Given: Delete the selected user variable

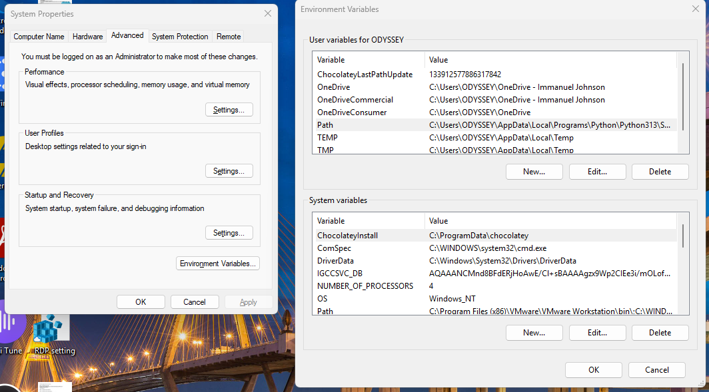Looking at the screenshot, I should coord(660,171).
